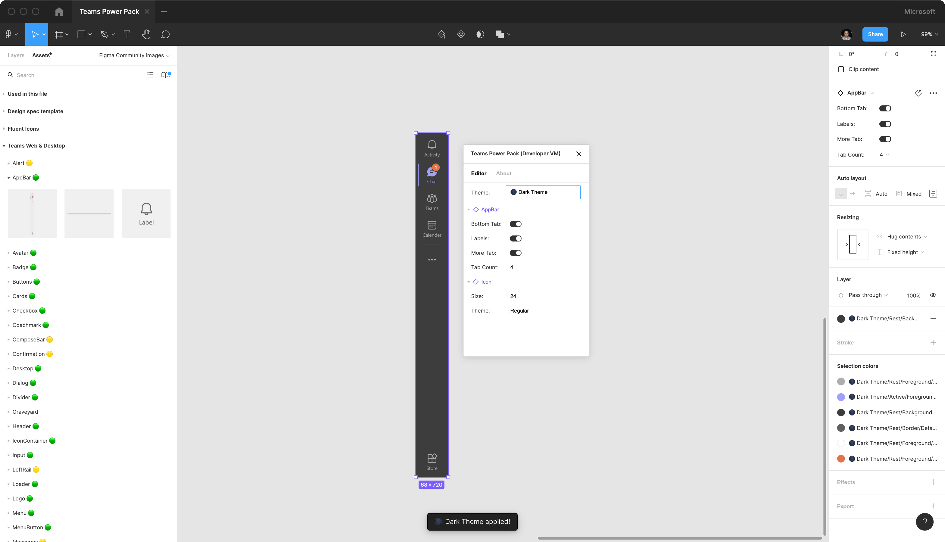Click the Boolean operations icon
Image resolution: width=945 pixels, height=542 pixels.
(x=500, y=34)
